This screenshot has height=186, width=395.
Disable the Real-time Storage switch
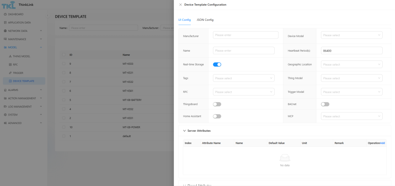click(217, 64)
